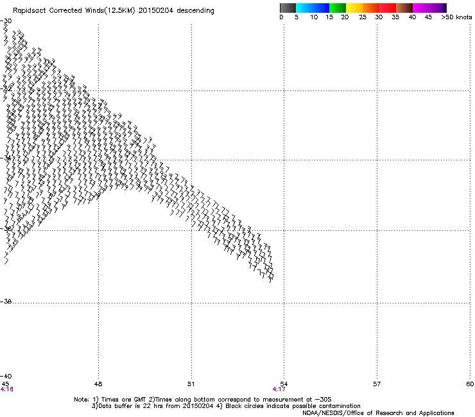Screen dimensions: 475x417
Task: Click the purple time stamp '4:17'
Action: click(279, 389)
